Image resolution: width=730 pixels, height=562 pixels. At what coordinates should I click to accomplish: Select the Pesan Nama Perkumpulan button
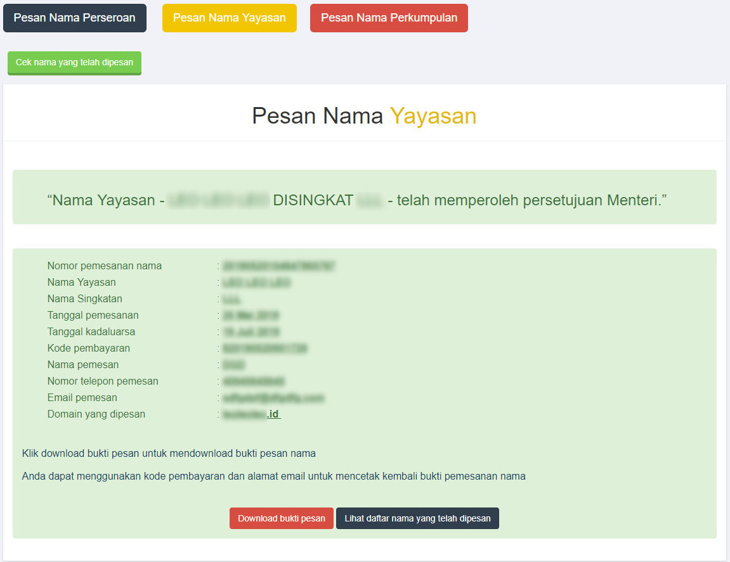(389, 18)
